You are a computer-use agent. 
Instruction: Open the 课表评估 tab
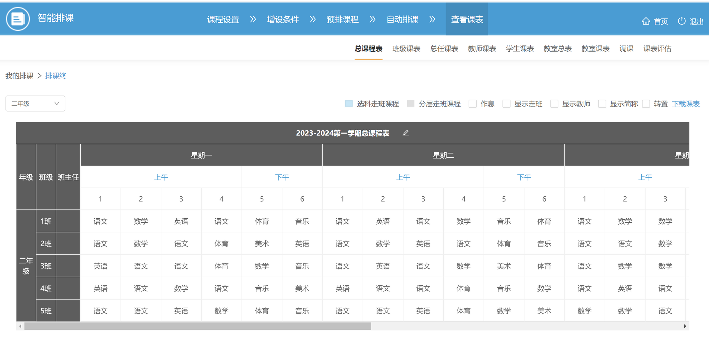[657, 49]
